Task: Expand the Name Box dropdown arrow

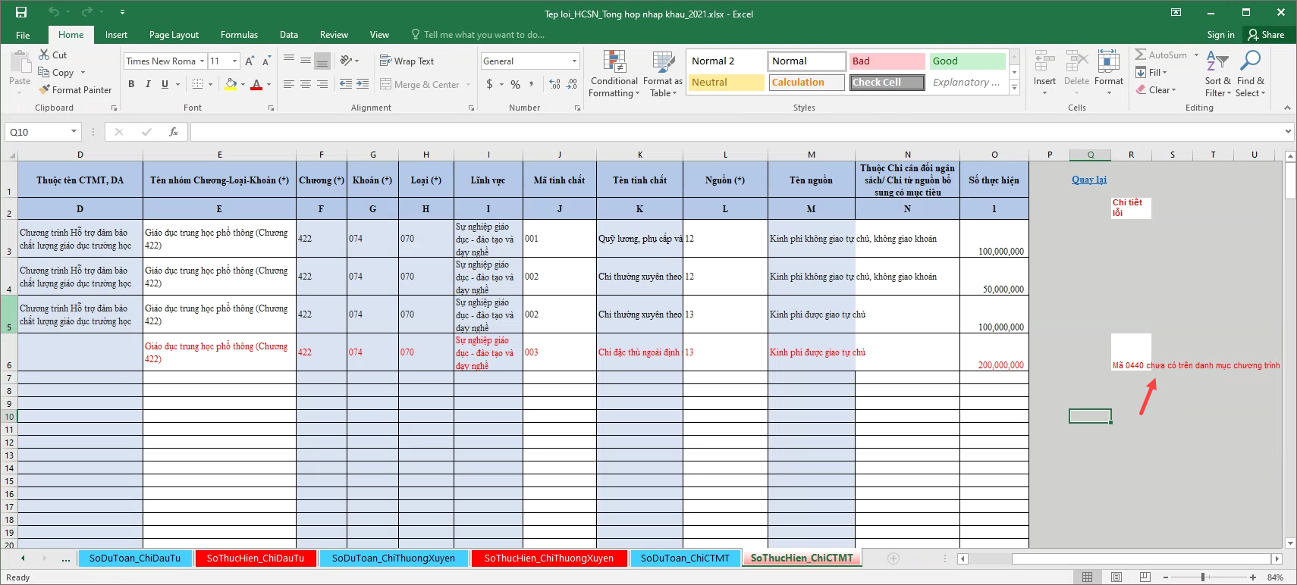Action: point(74,132)
